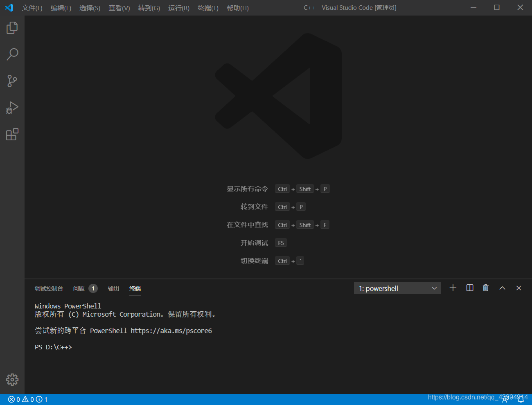
Task: Click the VS Code logo icon in title bar
Action: click(x=9, y=8)
